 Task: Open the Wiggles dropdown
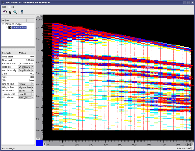click(33, 67)
